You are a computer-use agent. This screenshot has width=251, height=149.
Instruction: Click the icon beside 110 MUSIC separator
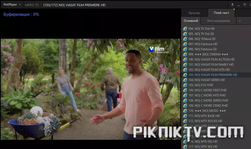point(185,111)
